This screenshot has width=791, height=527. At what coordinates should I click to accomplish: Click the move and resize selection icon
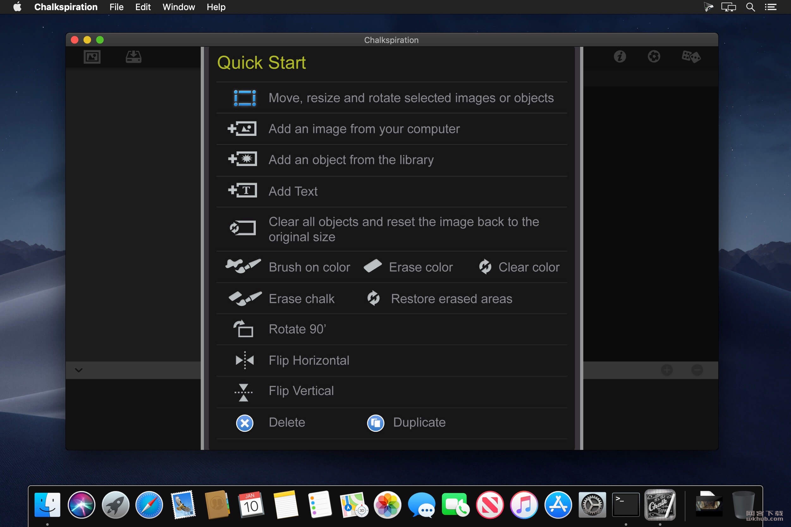pos(244,98)
